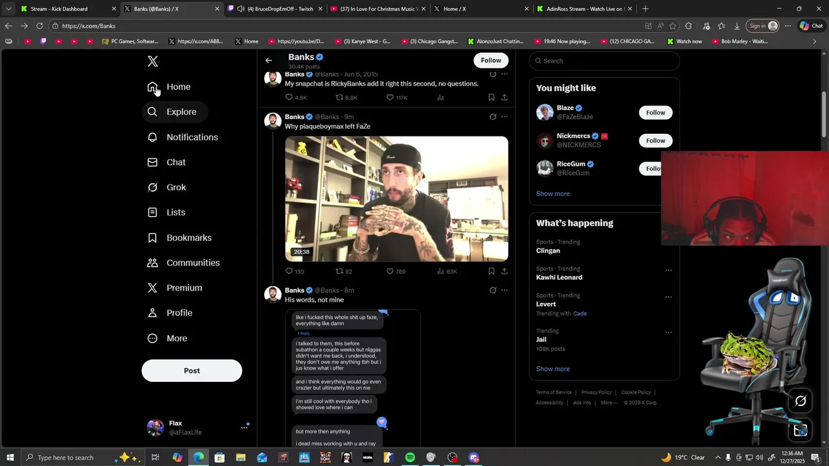Viewport: 829px width, 466px height.
Task: Click Privacy Policy footer link
Action: click(x=596, y=392)
